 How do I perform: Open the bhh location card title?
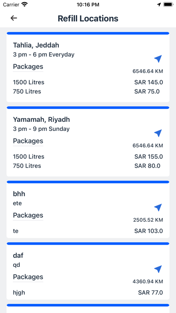pos(19,194)
